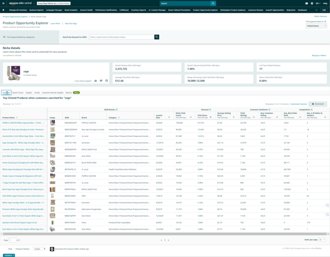Sort by Launch Date arrow
The width and height of the screenshot is (330, 257).
169,117
